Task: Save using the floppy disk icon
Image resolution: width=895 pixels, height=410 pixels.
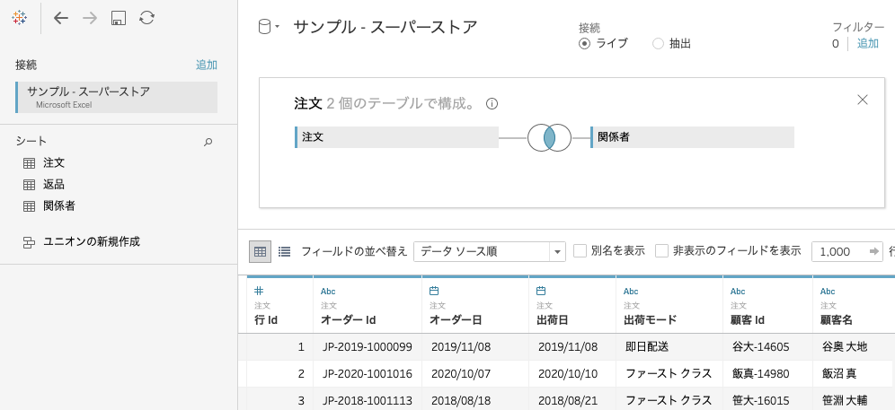Action: tap(118, 18)
